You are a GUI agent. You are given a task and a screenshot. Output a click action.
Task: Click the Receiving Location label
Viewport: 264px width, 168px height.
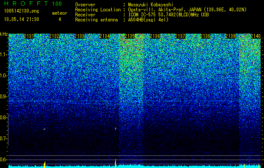98,10
